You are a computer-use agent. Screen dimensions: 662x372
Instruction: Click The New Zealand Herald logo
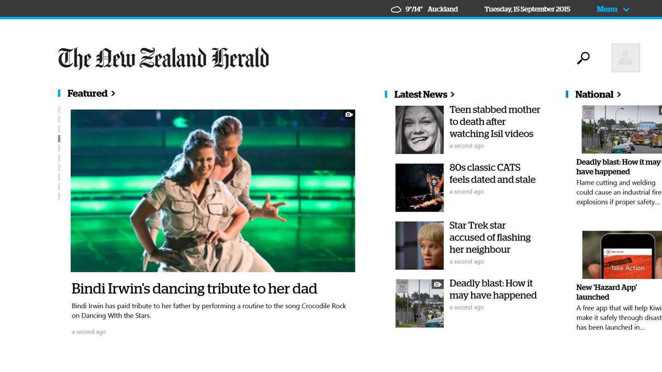[163, 58]
